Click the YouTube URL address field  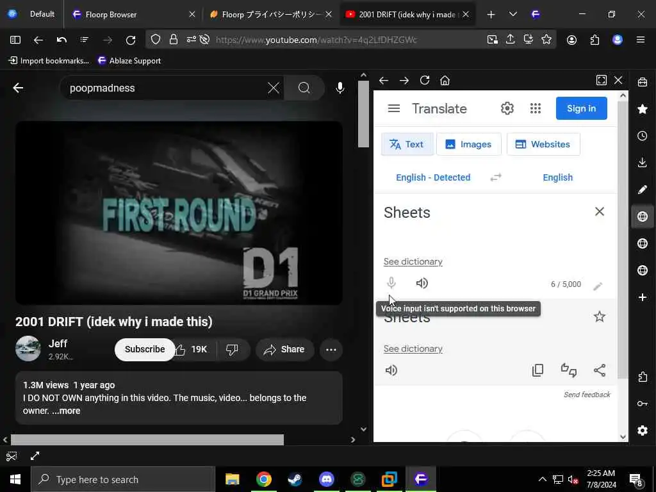click(x=316, y=40)
